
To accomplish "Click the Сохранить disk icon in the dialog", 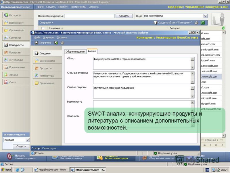I will pos(36,43).
